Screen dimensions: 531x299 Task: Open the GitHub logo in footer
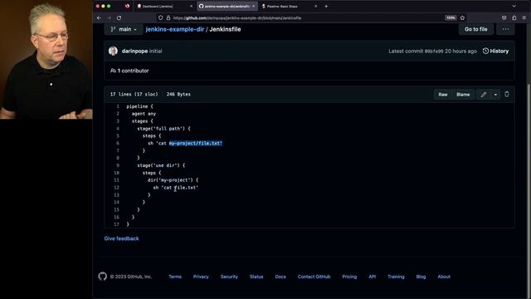click(x=103, y=277)
